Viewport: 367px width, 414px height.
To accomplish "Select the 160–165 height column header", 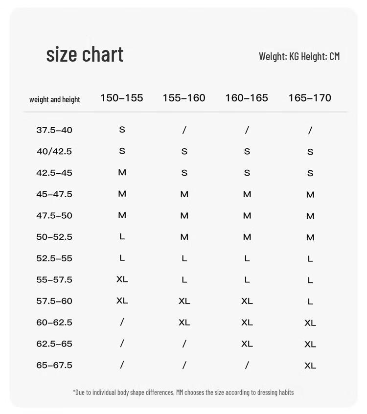I will coord(247,98).
